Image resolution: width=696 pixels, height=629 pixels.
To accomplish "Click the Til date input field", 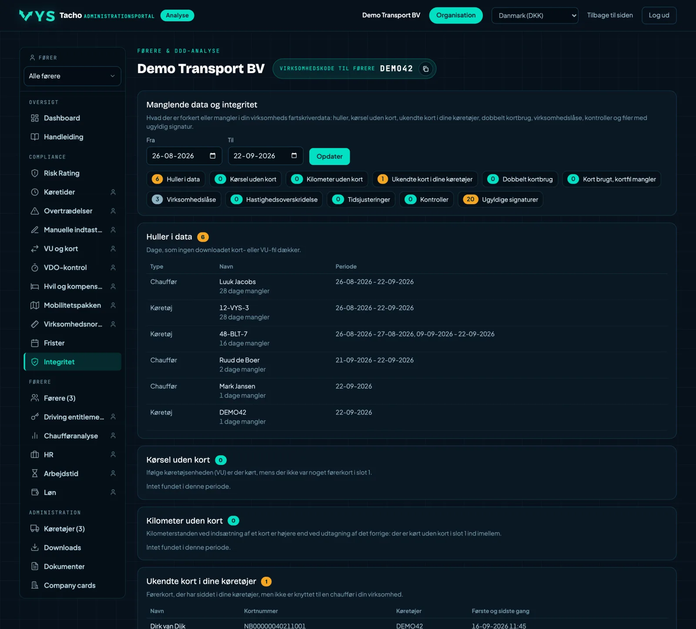I will [265, 156].
